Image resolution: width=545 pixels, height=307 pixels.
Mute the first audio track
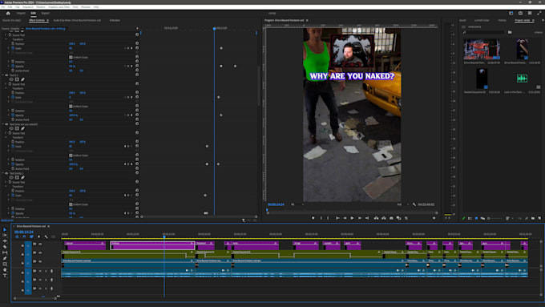[40, 271]
